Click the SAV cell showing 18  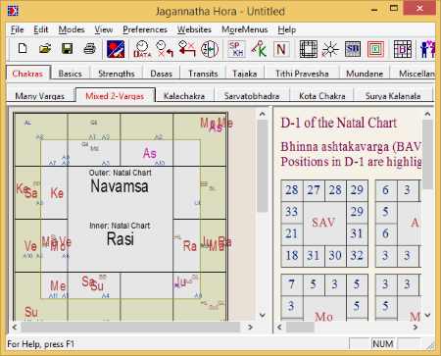[x=292, y=256]
